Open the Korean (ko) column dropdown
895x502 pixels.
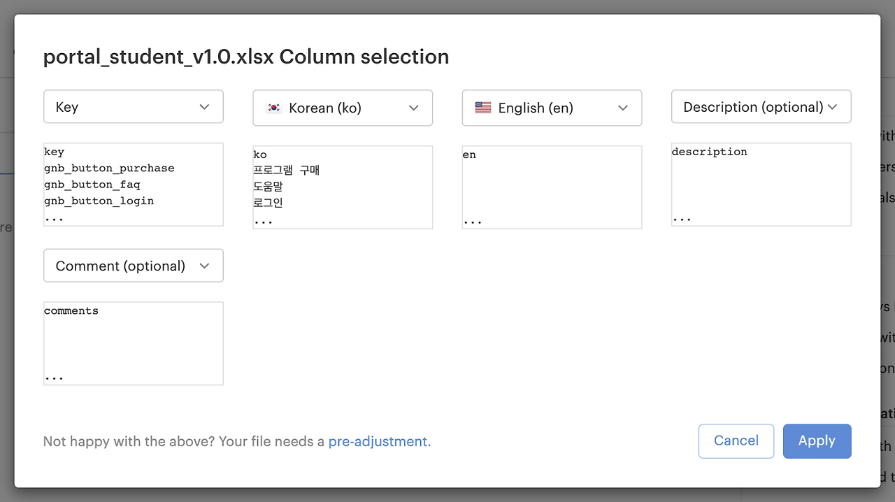343,108
